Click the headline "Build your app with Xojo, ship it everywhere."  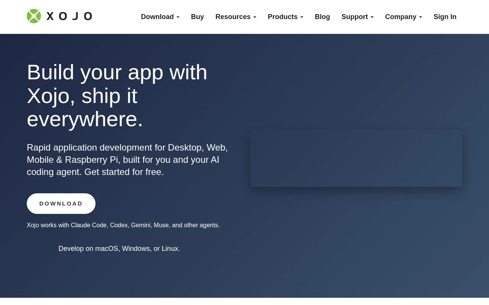117,95
